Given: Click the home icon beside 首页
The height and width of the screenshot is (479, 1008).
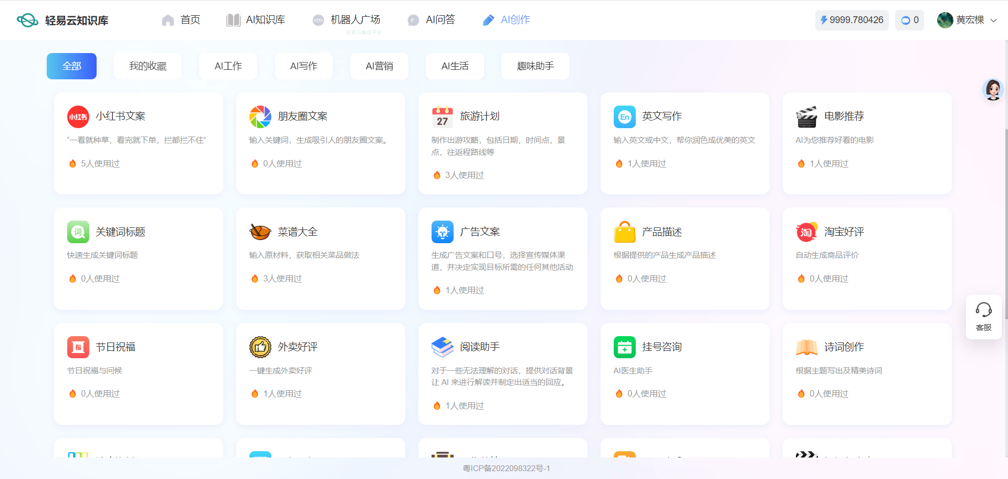Looking at the screenshot, I should click(x=168, y=20).
